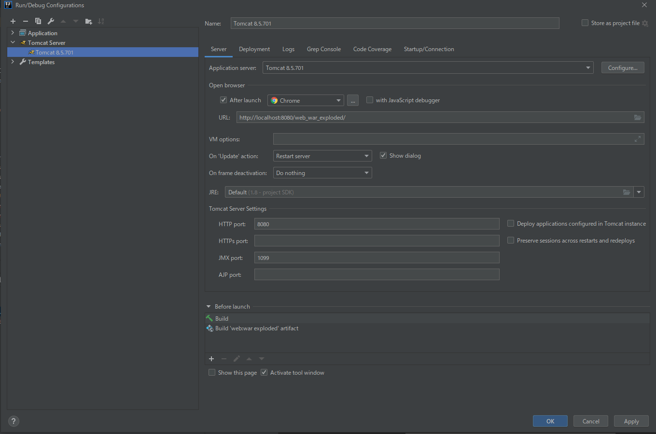The width and height of the screenshot is (656, 434).
Task: Move configuration up in the tree toolbar
Action: pyautogui.click(x=63, y=21)
